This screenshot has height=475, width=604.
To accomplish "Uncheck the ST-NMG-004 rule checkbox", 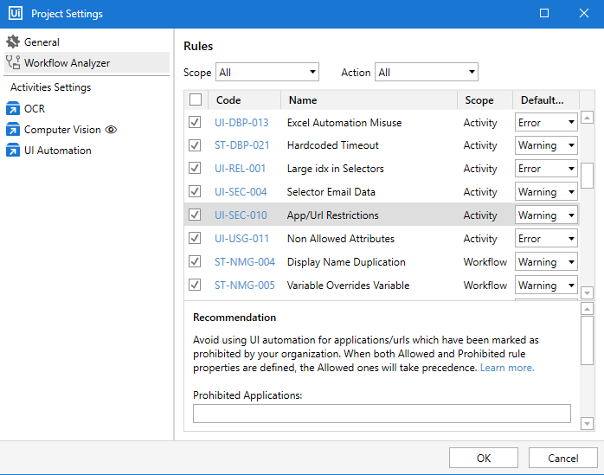I will [195, 262].
